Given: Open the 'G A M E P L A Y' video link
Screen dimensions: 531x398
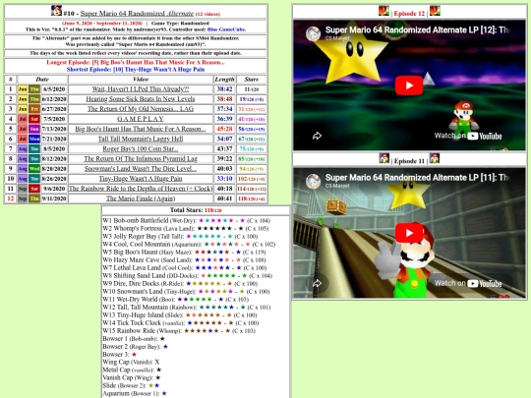Looking at the screenshot, I should tap(141, 119).
